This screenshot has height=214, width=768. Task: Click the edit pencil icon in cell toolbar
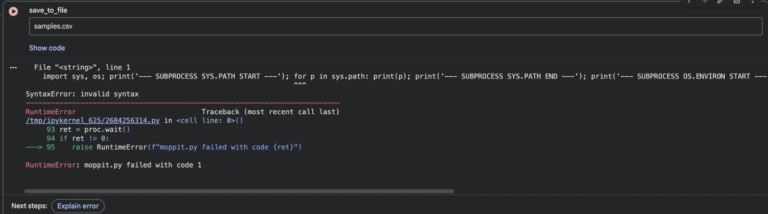[x=721, y=2]
